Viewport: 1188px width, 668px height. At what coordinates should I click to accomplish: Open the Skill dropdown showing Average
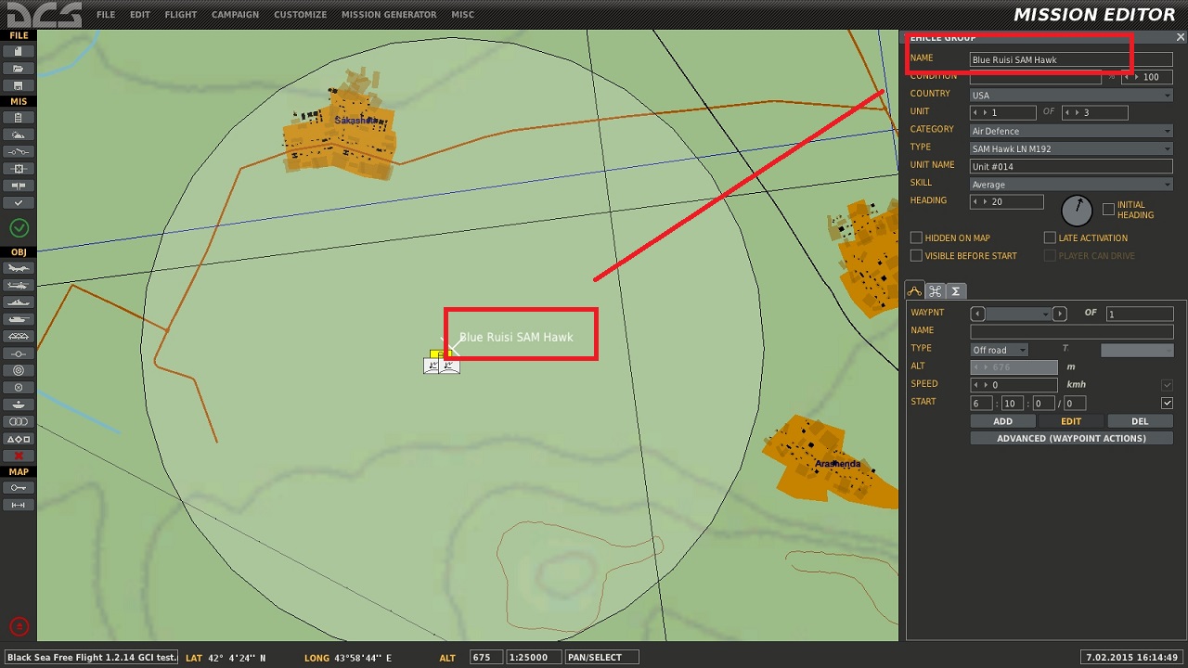1071,185
